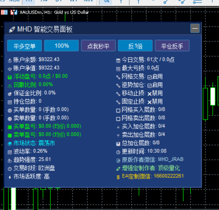The image size is (219, 210).
Task: Click the MHD 智能交易面板 title text
Action: (x=45, y=29)
